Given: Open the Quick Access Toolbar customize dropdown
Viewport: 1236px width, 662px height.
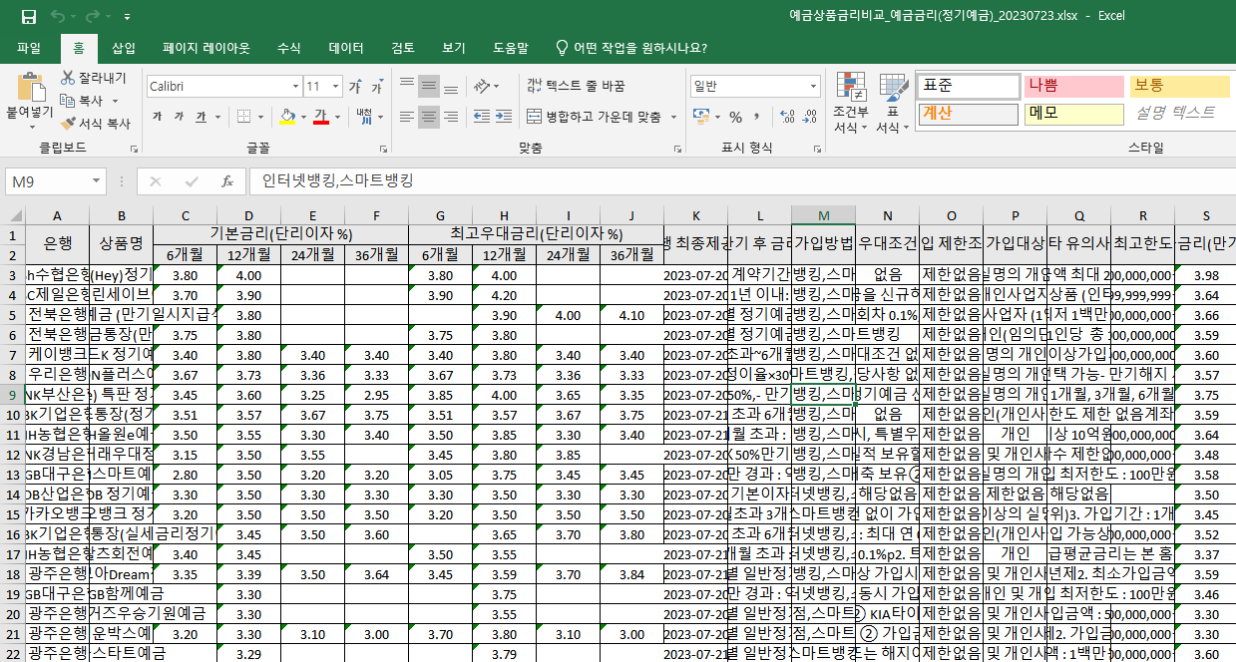Looking at the screenshot, I should [127, 17].
